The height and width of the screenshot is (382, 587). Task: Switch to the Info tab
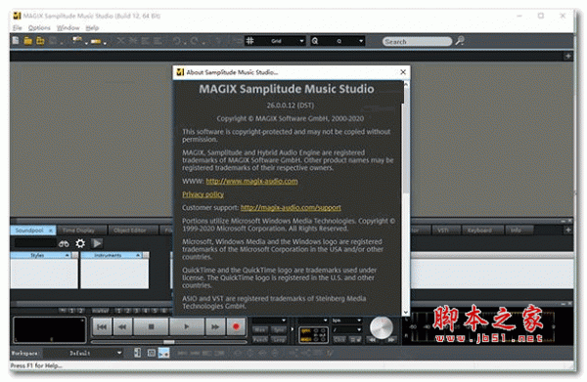(519, 231)
